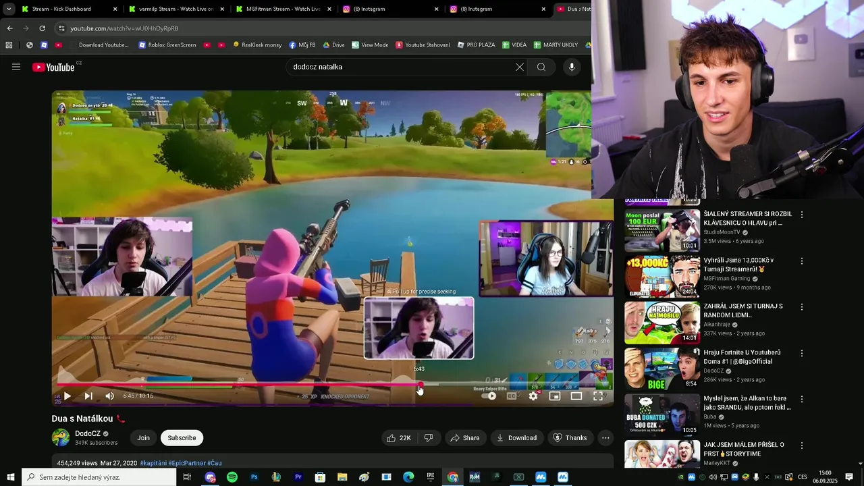Open options for 'Vyhráli Jsme 13,000Kč' video
This screenshot has width=864, height=486.
(x=802, y=261)
